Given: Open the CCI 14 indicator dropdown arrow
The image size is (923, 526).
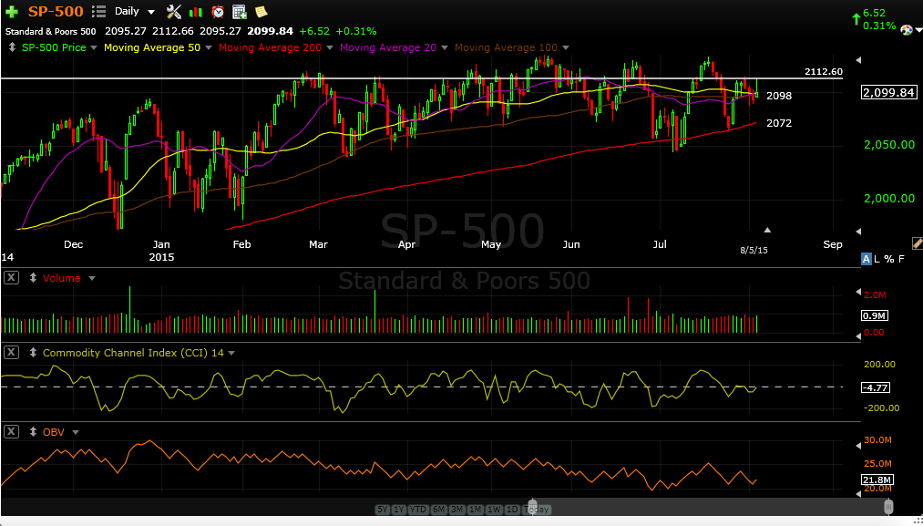Looking at the screenshot, I should [x=231, y=353].
